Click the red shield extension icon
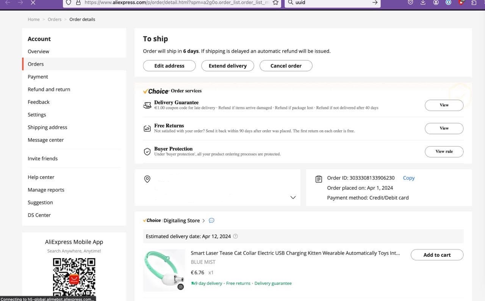The width and height of the screenshot is (485, 301). pyautogui.click(x=461, y=2)
